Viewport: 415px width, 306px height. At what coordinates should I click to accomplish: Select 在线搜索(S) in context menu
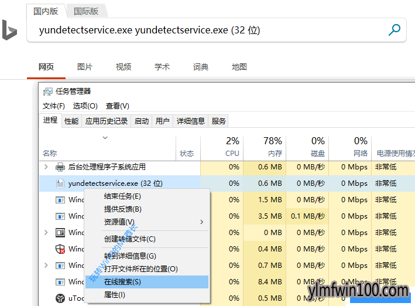click(147, 282)
